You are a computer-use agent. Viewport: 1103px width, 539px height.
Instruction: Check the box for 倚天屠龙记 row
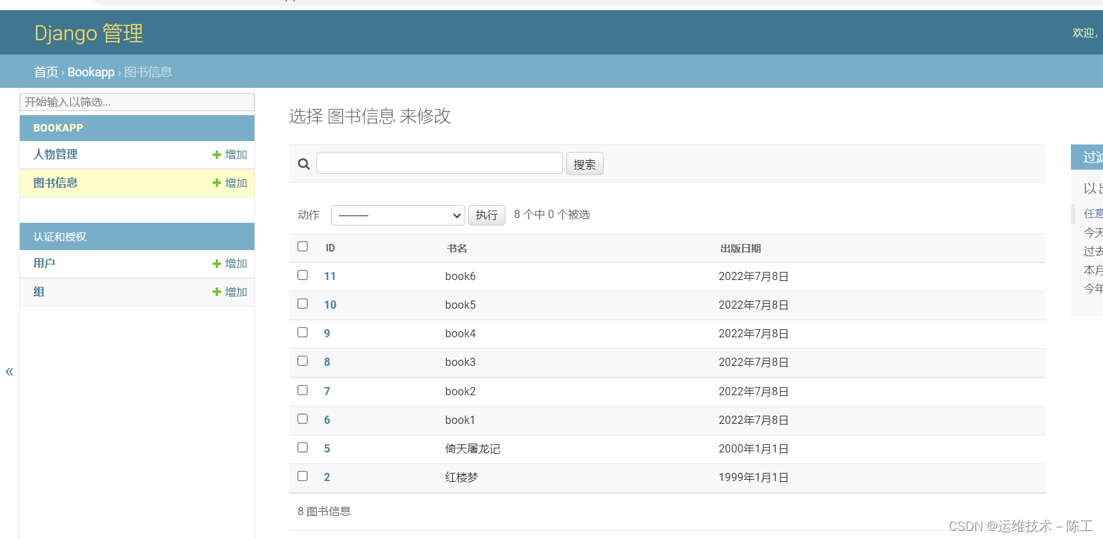tap(303, 448)
